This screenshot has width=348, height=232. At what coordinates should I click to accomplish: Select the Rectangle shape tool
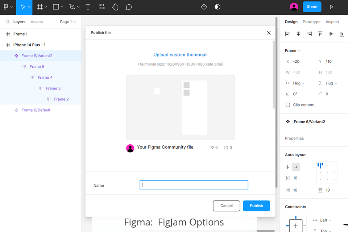coord(56,7)
